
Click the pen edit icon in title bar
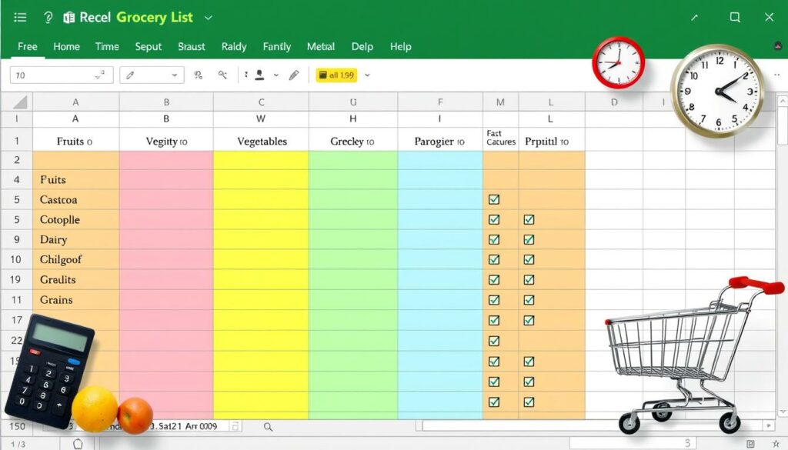(x=695, y=18)
